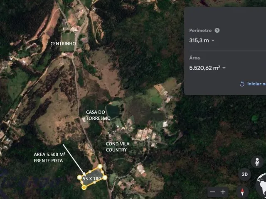The height and width of the screenshot is (199, 266).
Task: Select the left polygon vertex handle
Action: [79, 177]
